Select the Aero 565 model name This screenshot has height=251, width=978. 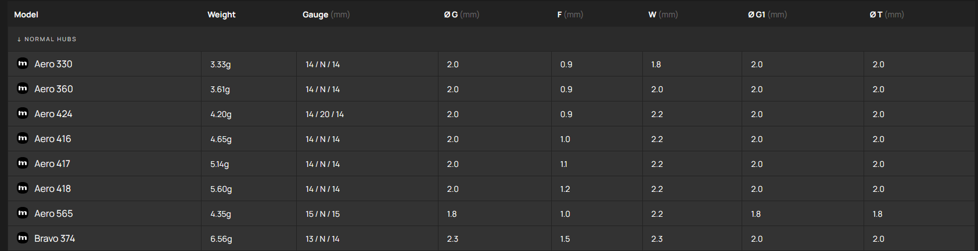click(x=53, y=214)
